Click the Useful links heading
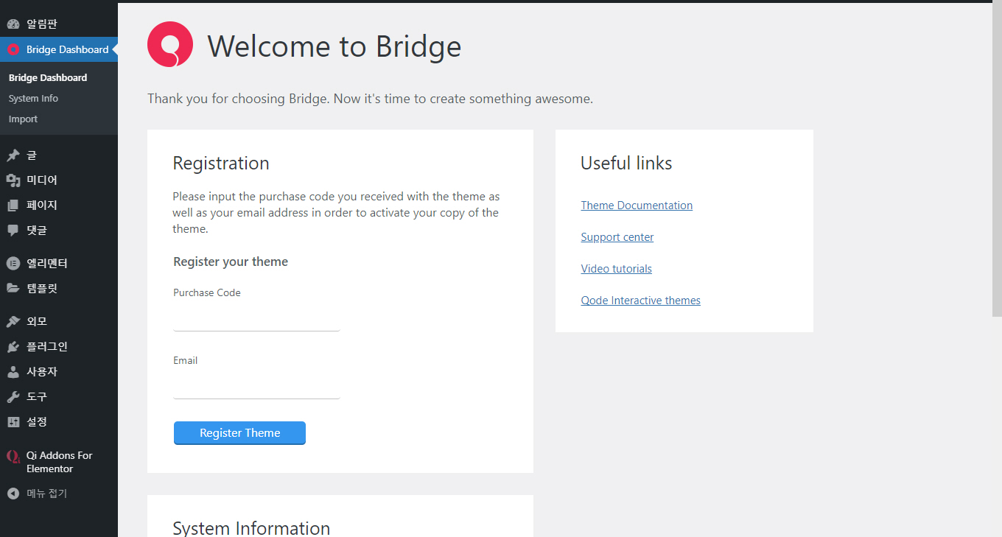Image resolution: width=1002 pixels, height=537 pixels. coord(626,164)
